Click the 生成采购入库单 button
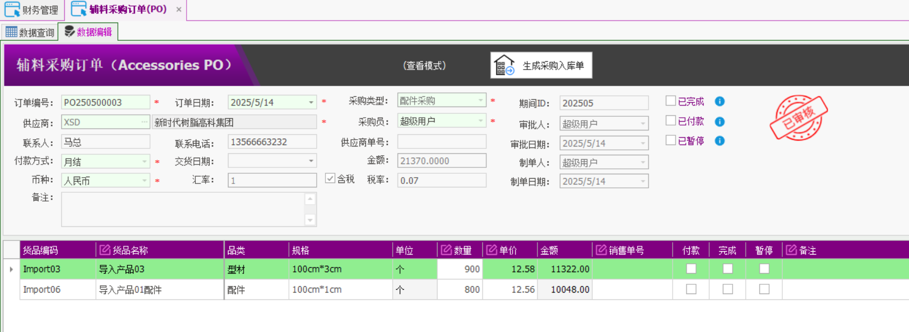Image resolution: width=909 pixels, height=332 pixels. pos(541,65)
